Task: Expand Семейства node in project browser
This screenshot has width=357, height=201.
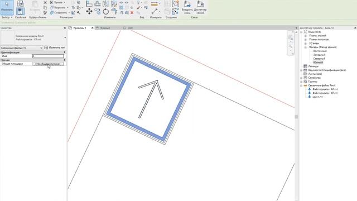Action: [301, 78]
